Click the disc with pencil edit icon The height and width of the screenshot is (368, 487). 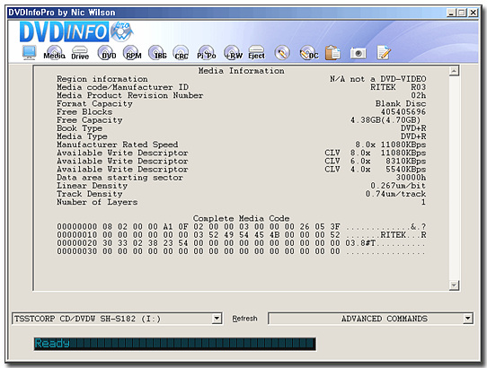tap(282, 53)
